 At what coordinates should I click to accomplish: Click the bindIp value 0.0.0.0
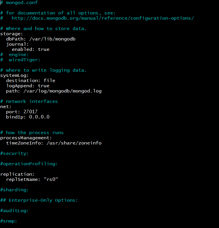[x=39, y=117]
